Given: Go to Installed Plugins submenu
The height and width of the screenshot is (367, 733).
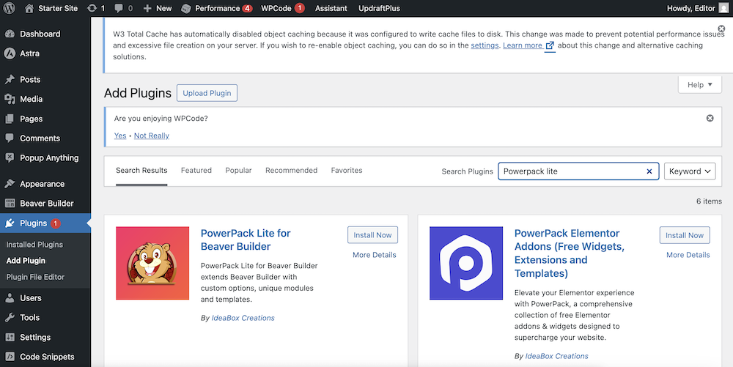Looking at the screenshot, I should (34, 244).
